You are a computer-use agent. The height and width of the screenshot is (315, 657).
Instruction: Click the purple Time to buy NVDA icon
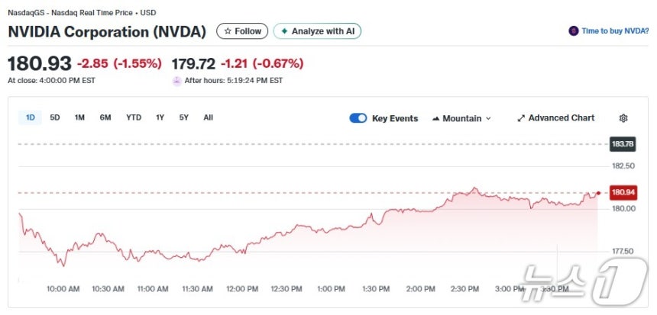[574, 31]
